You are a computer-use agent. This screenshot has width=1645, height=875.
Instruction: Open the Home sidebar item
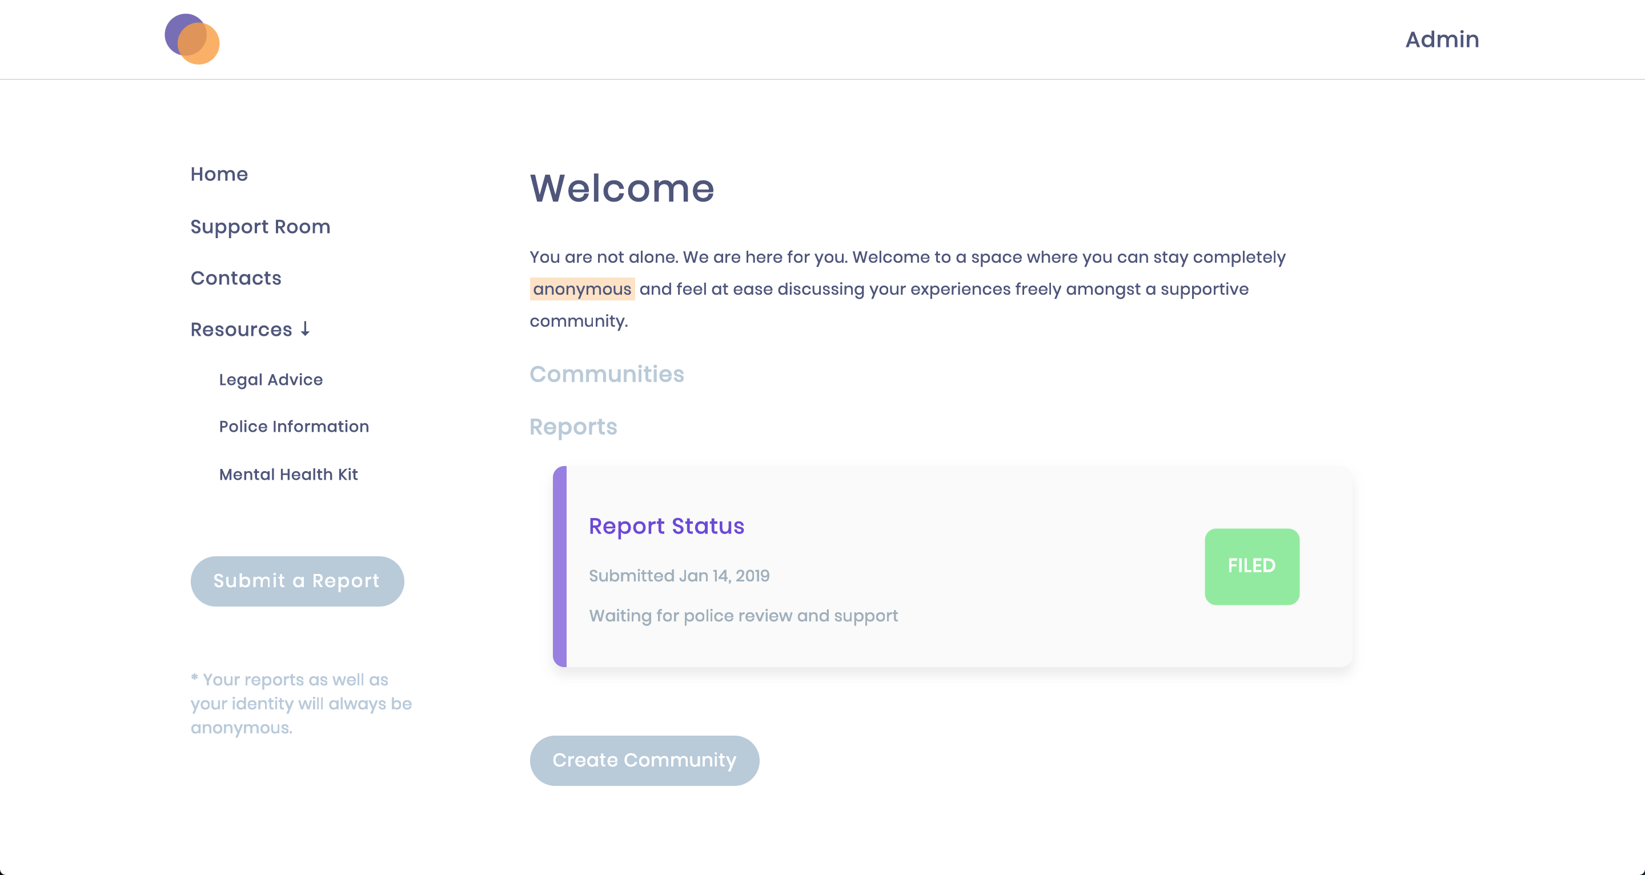point(219,174)
